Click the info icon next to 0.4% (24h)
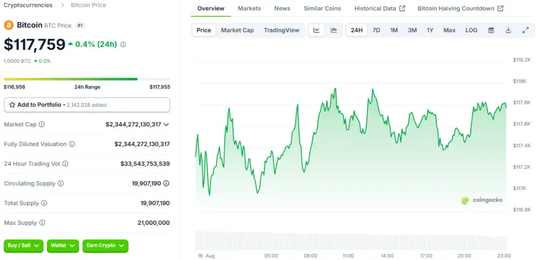 (x=123, y=44)
